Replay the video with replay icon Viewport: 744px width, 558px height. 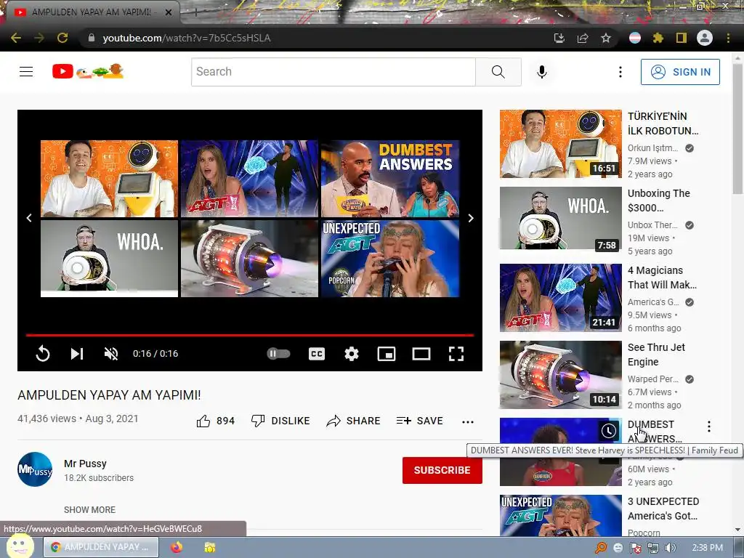[43, 354]
